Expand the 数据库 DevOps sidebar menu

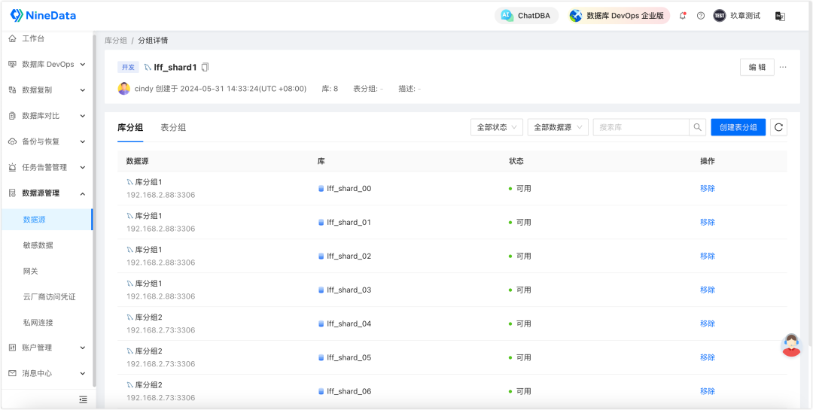47,64
